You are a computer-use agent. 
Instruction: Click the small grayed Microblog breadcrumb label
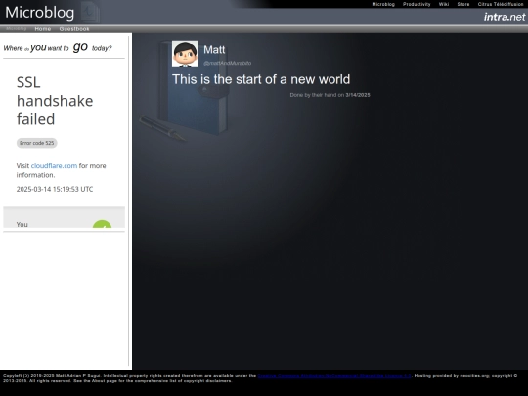pos(17,29)
